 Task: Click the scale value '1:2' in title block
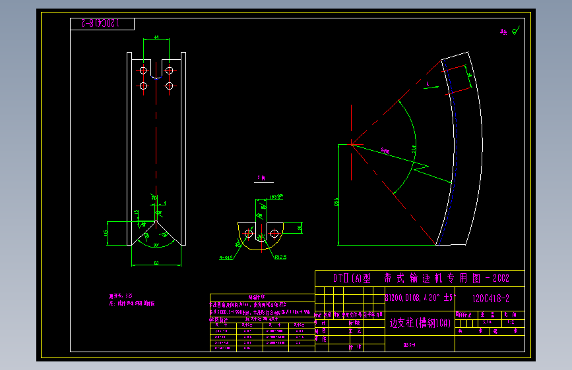click(x=511, y=323)
